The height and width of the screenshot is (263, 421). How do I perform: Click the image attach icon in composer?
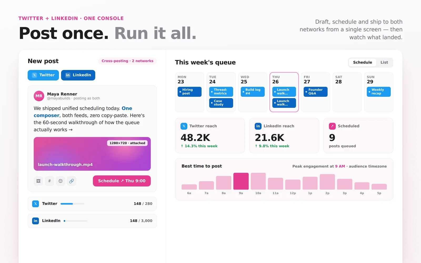click(38, 181)
